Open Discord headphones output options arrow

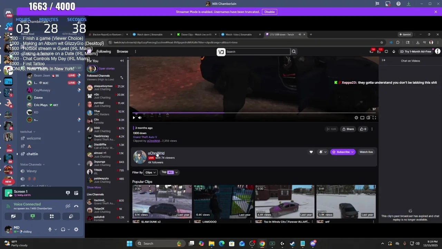(69, 230)
